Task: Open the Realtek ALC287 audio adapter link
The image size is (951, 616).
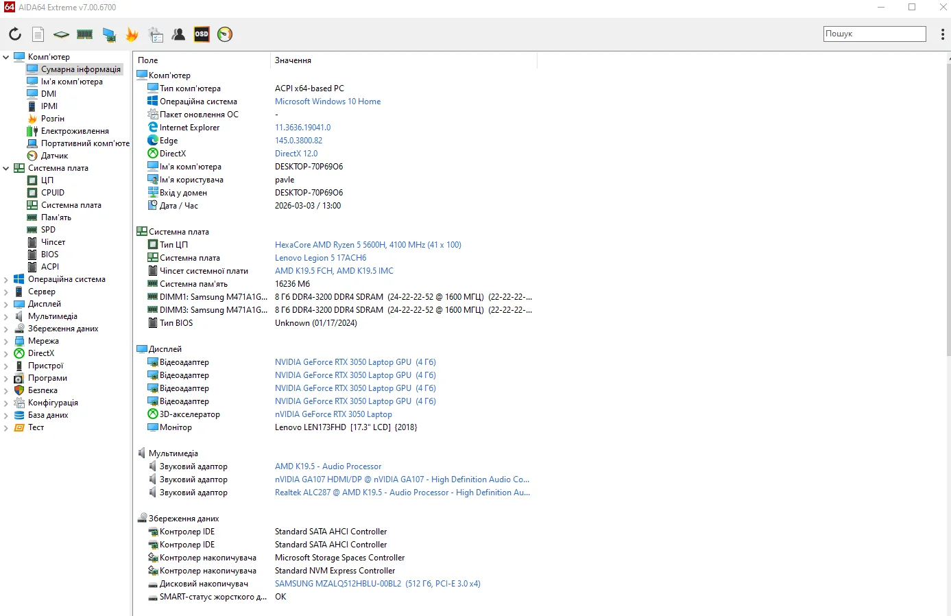Action: click(x=402, y=493)
